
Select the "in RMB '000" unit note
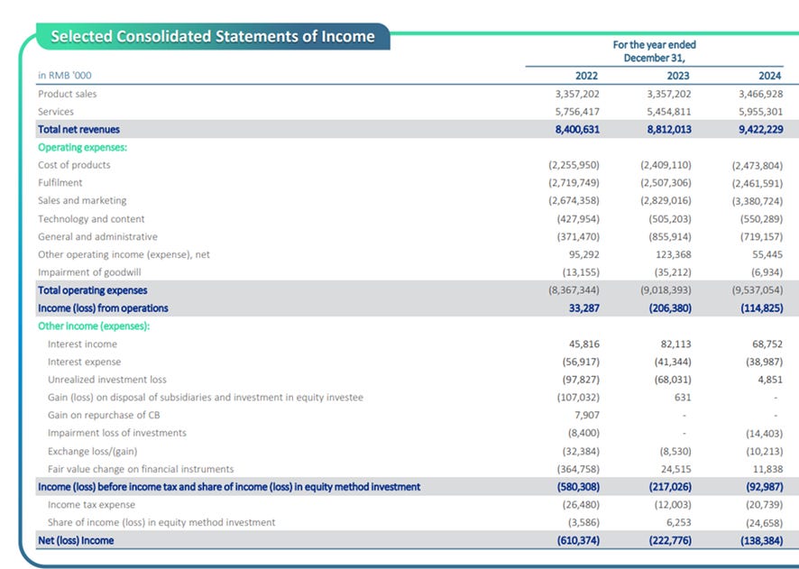point(65,76)
